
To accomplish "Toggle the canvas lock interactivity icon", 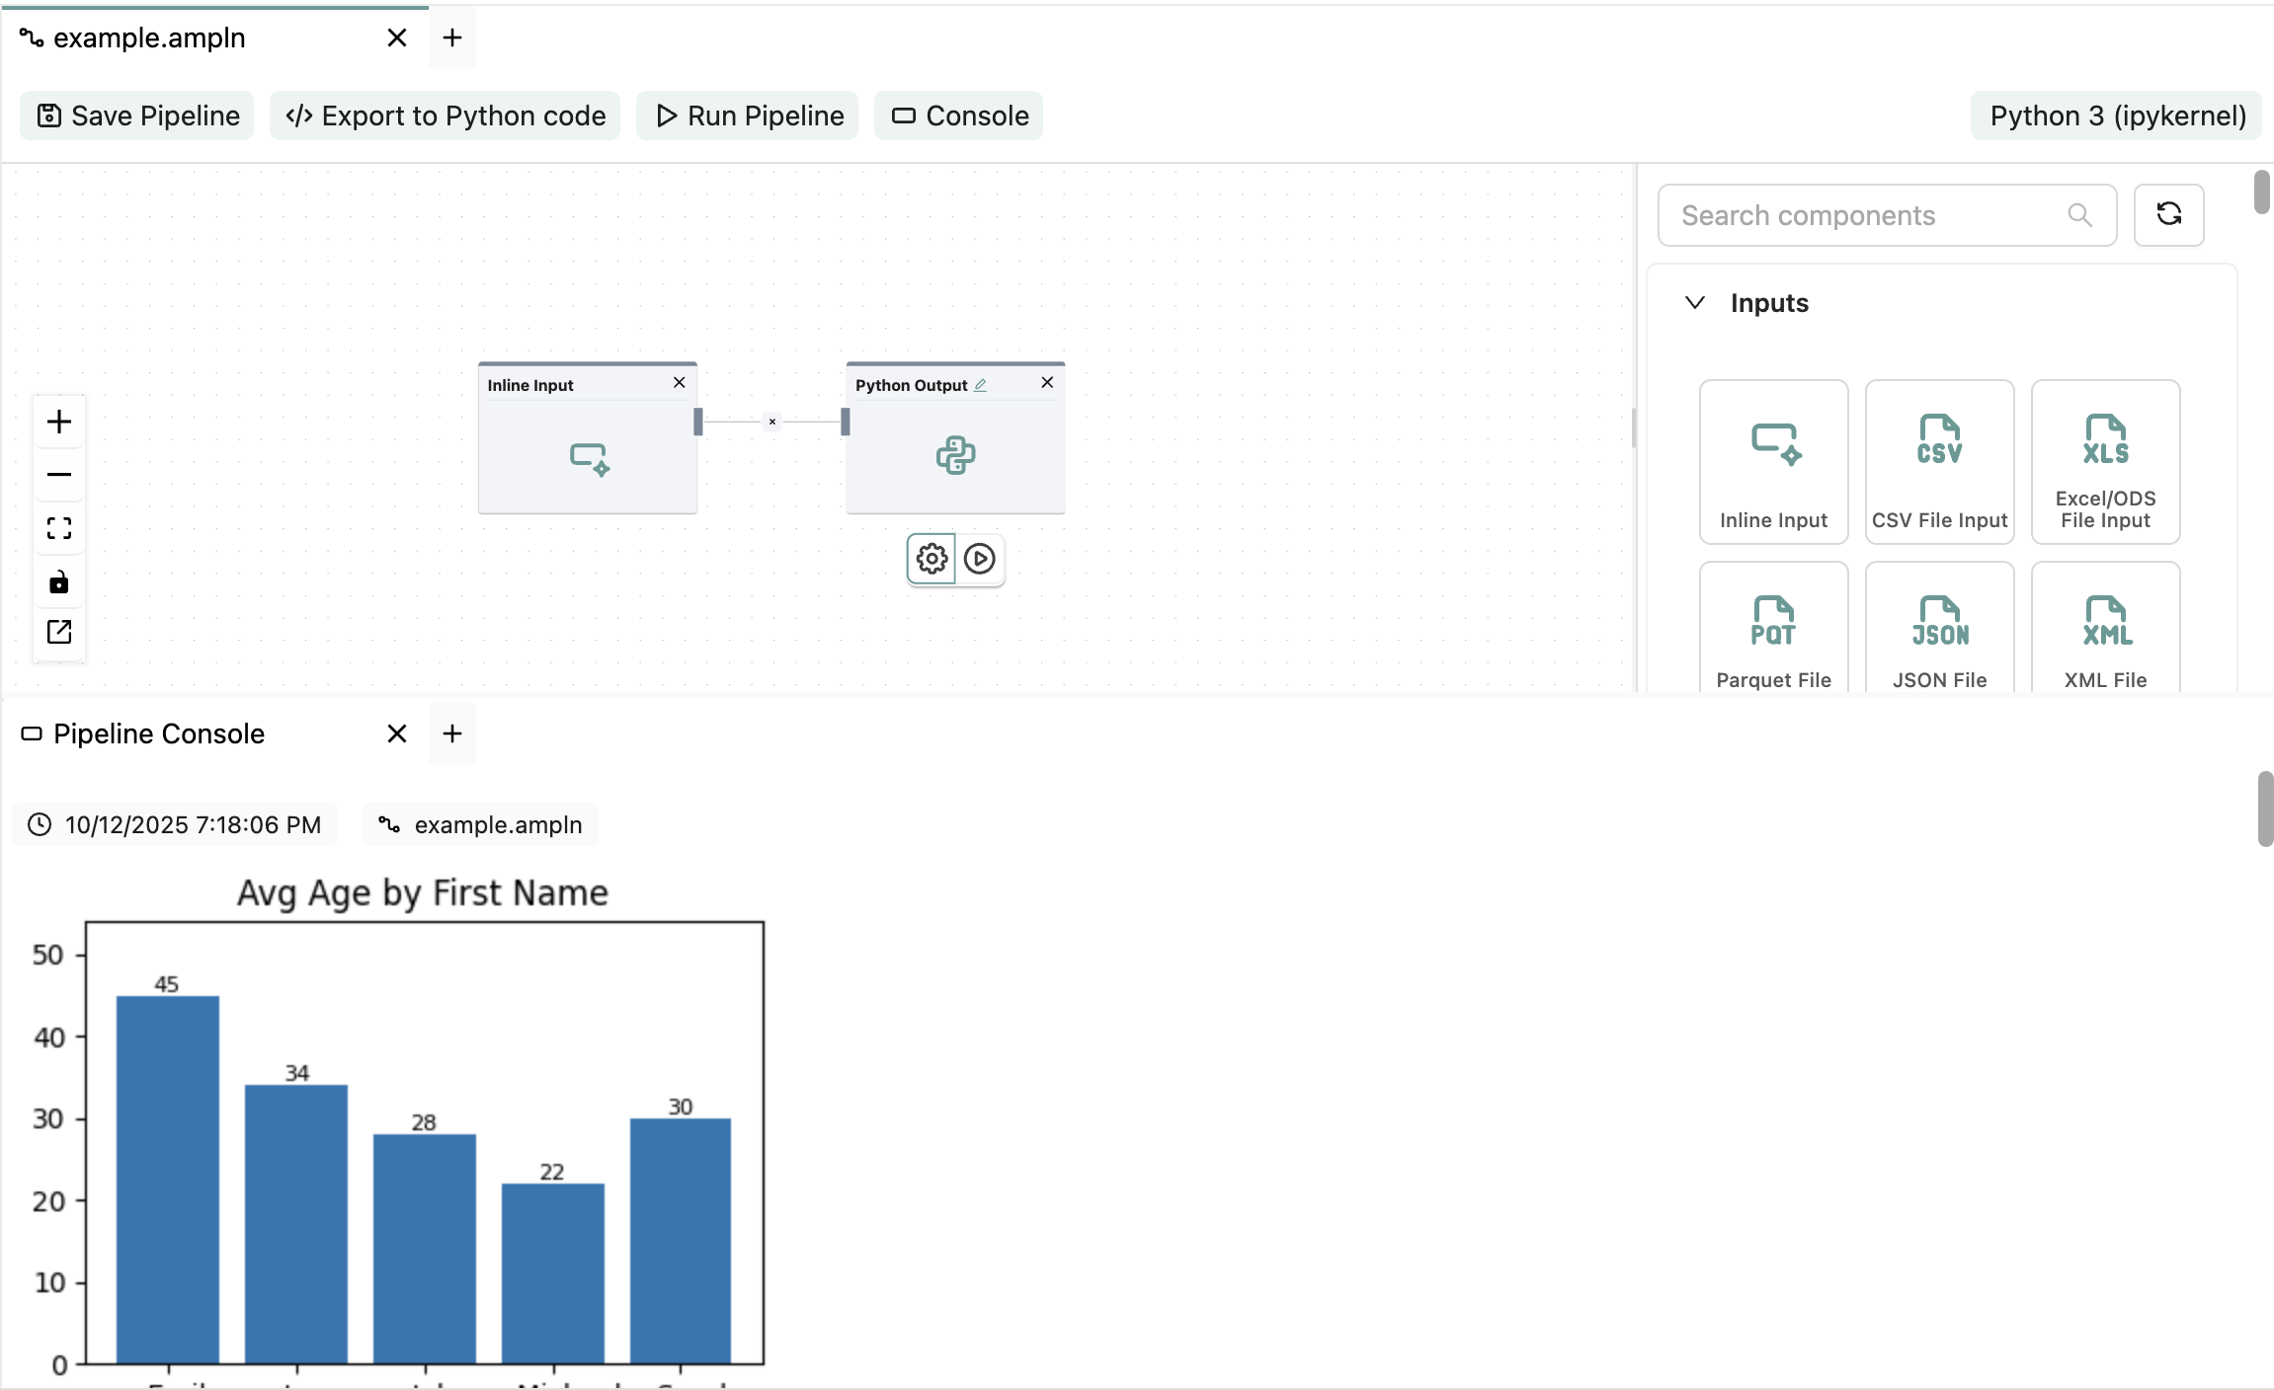I will 59,582.
